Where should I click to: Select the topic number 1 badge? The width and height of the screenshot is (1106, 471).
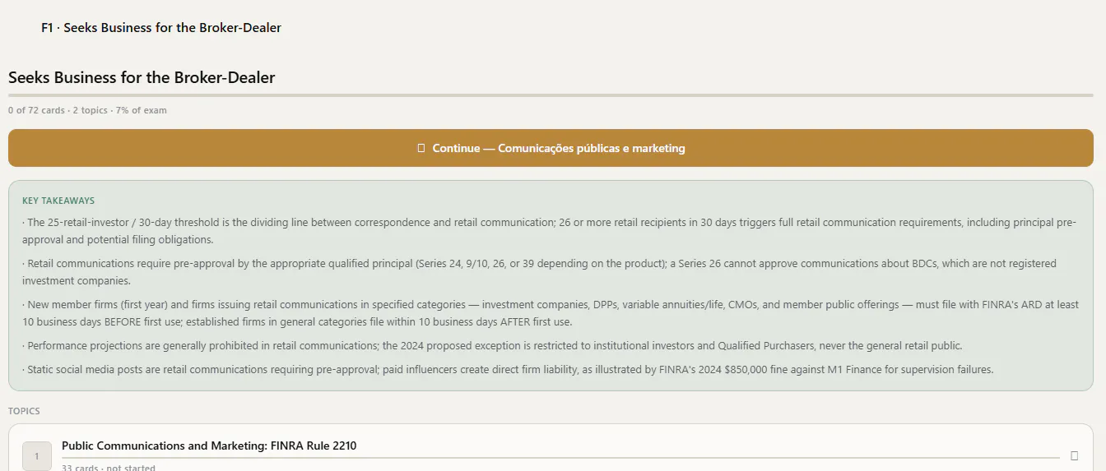(37, 456)
